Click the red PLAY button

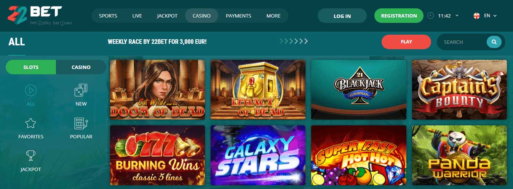click(406, 42)
